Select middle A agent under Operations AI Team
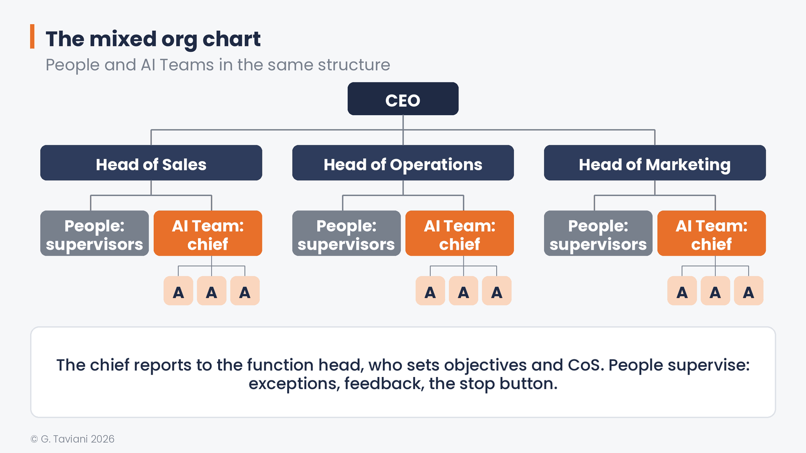The height and width of the screenshot is (453, 806). point(463,291)
